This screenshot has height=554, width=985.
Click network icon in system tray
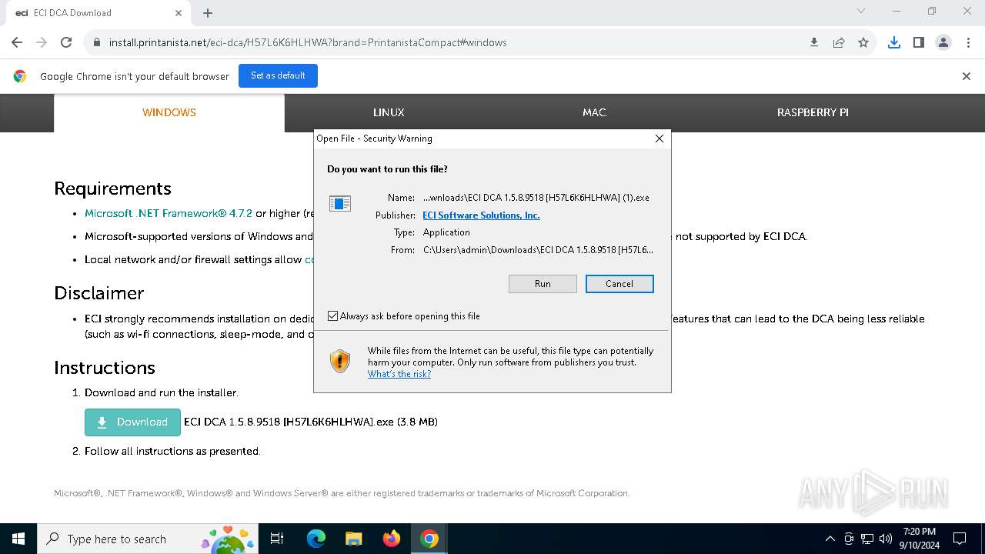867,539
